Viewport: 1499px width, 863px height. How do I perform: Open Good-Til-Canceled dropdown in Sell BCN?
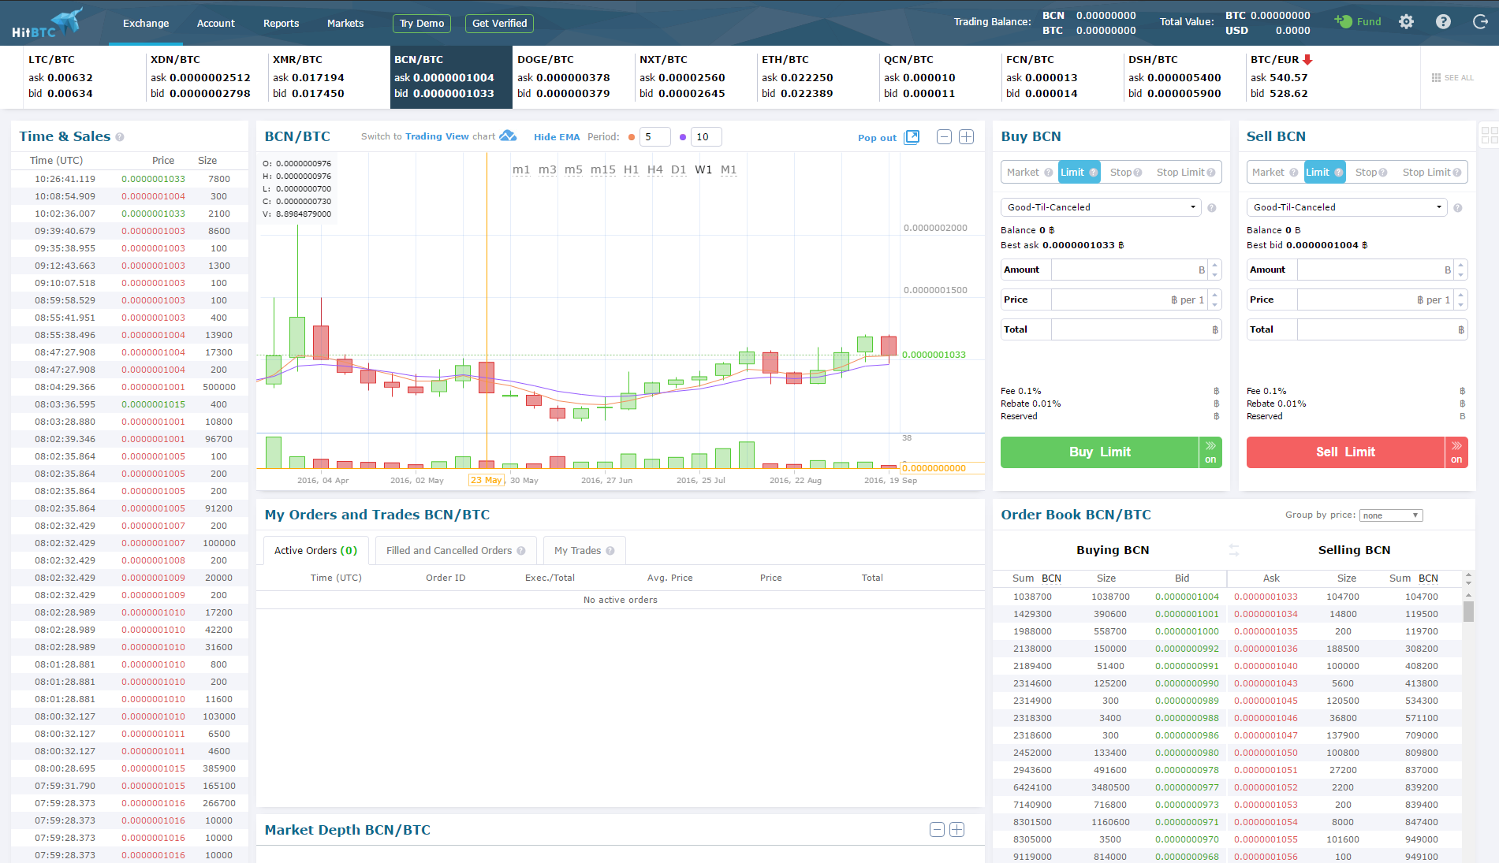tap(1347, 207)
